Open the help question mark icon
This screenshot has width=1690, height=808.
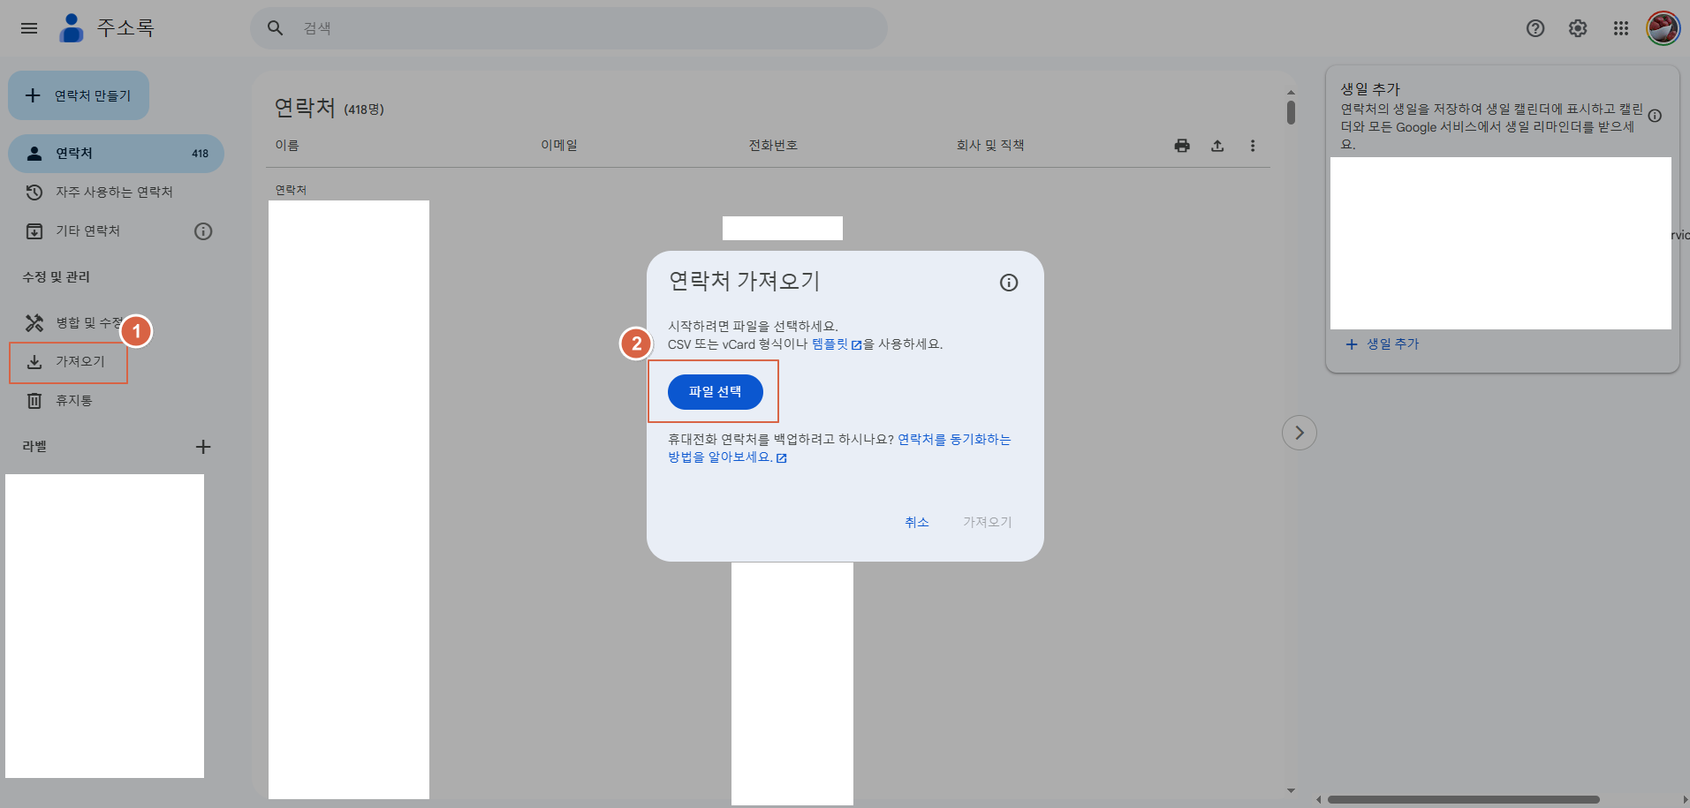1535,28
